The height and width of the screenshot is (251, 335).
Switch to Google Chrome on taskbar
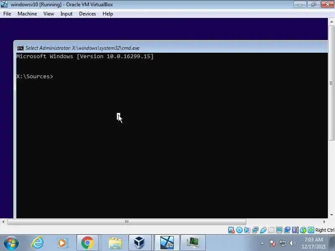click(x=88, y=243)
